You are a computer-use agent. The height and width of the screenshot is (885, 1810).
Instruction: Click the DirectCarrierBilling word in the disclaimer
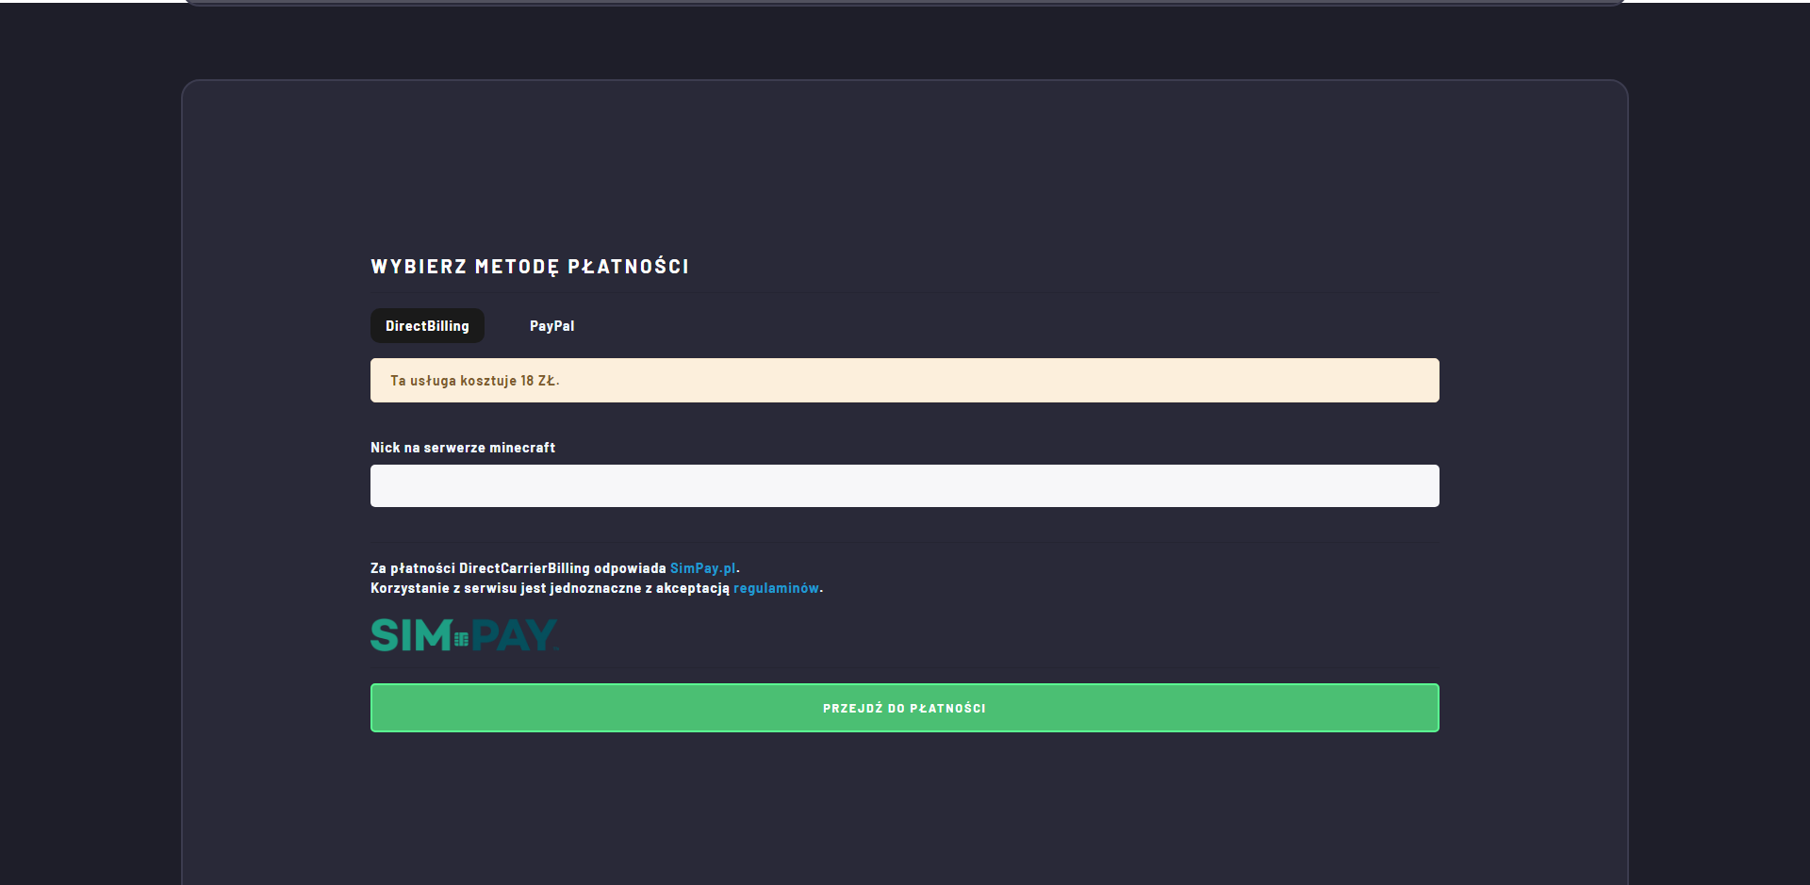pyautogui.click(x=524, y=568)
